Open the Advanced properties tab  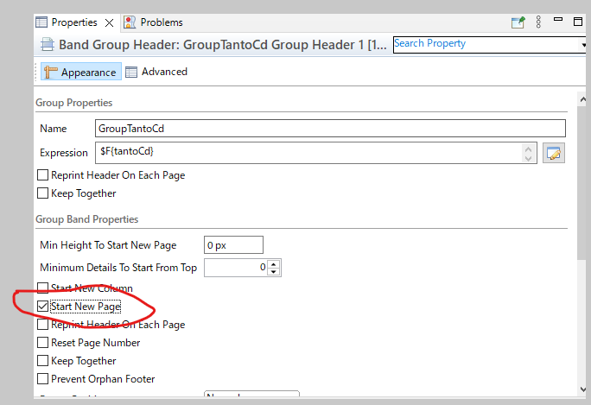point(156,73)
